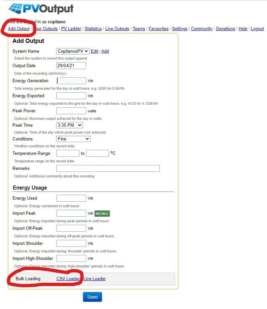Click the Energy Exported input field
This screenshot has height=309, width=267.
[x=71, y=96]
